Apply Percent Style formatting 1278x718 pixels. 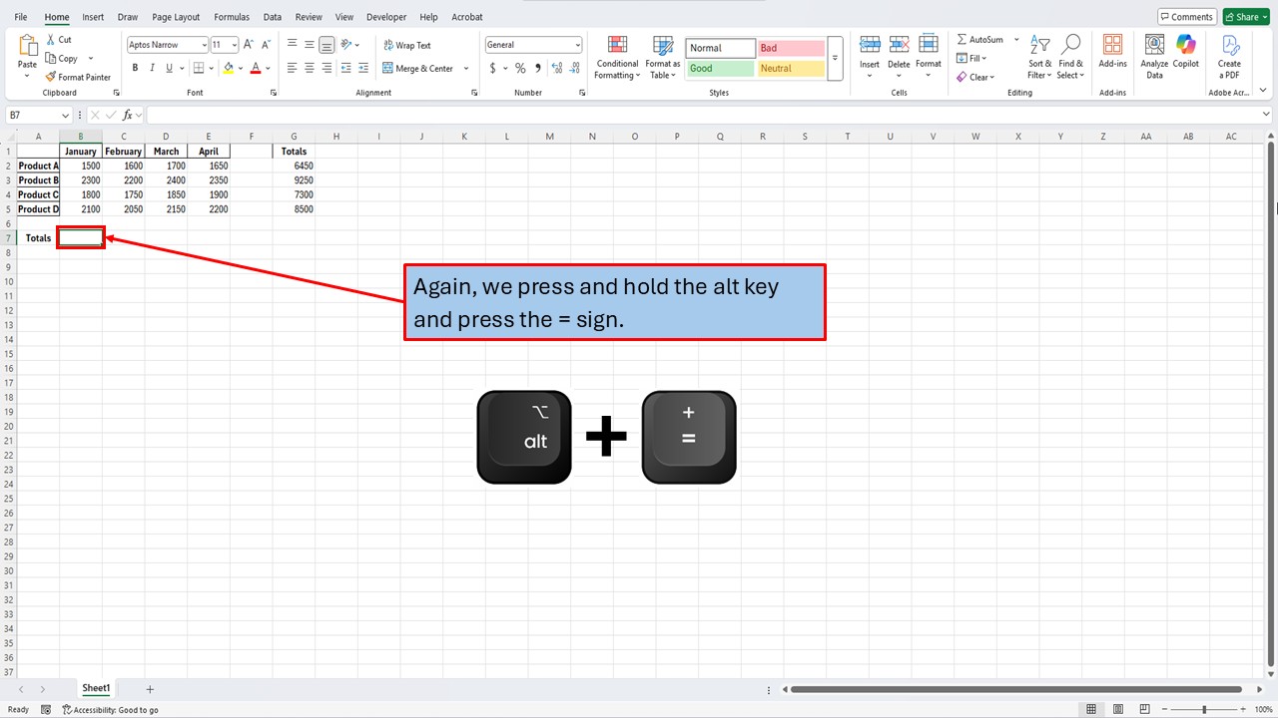pyautogui.click(x=520, y=68)
